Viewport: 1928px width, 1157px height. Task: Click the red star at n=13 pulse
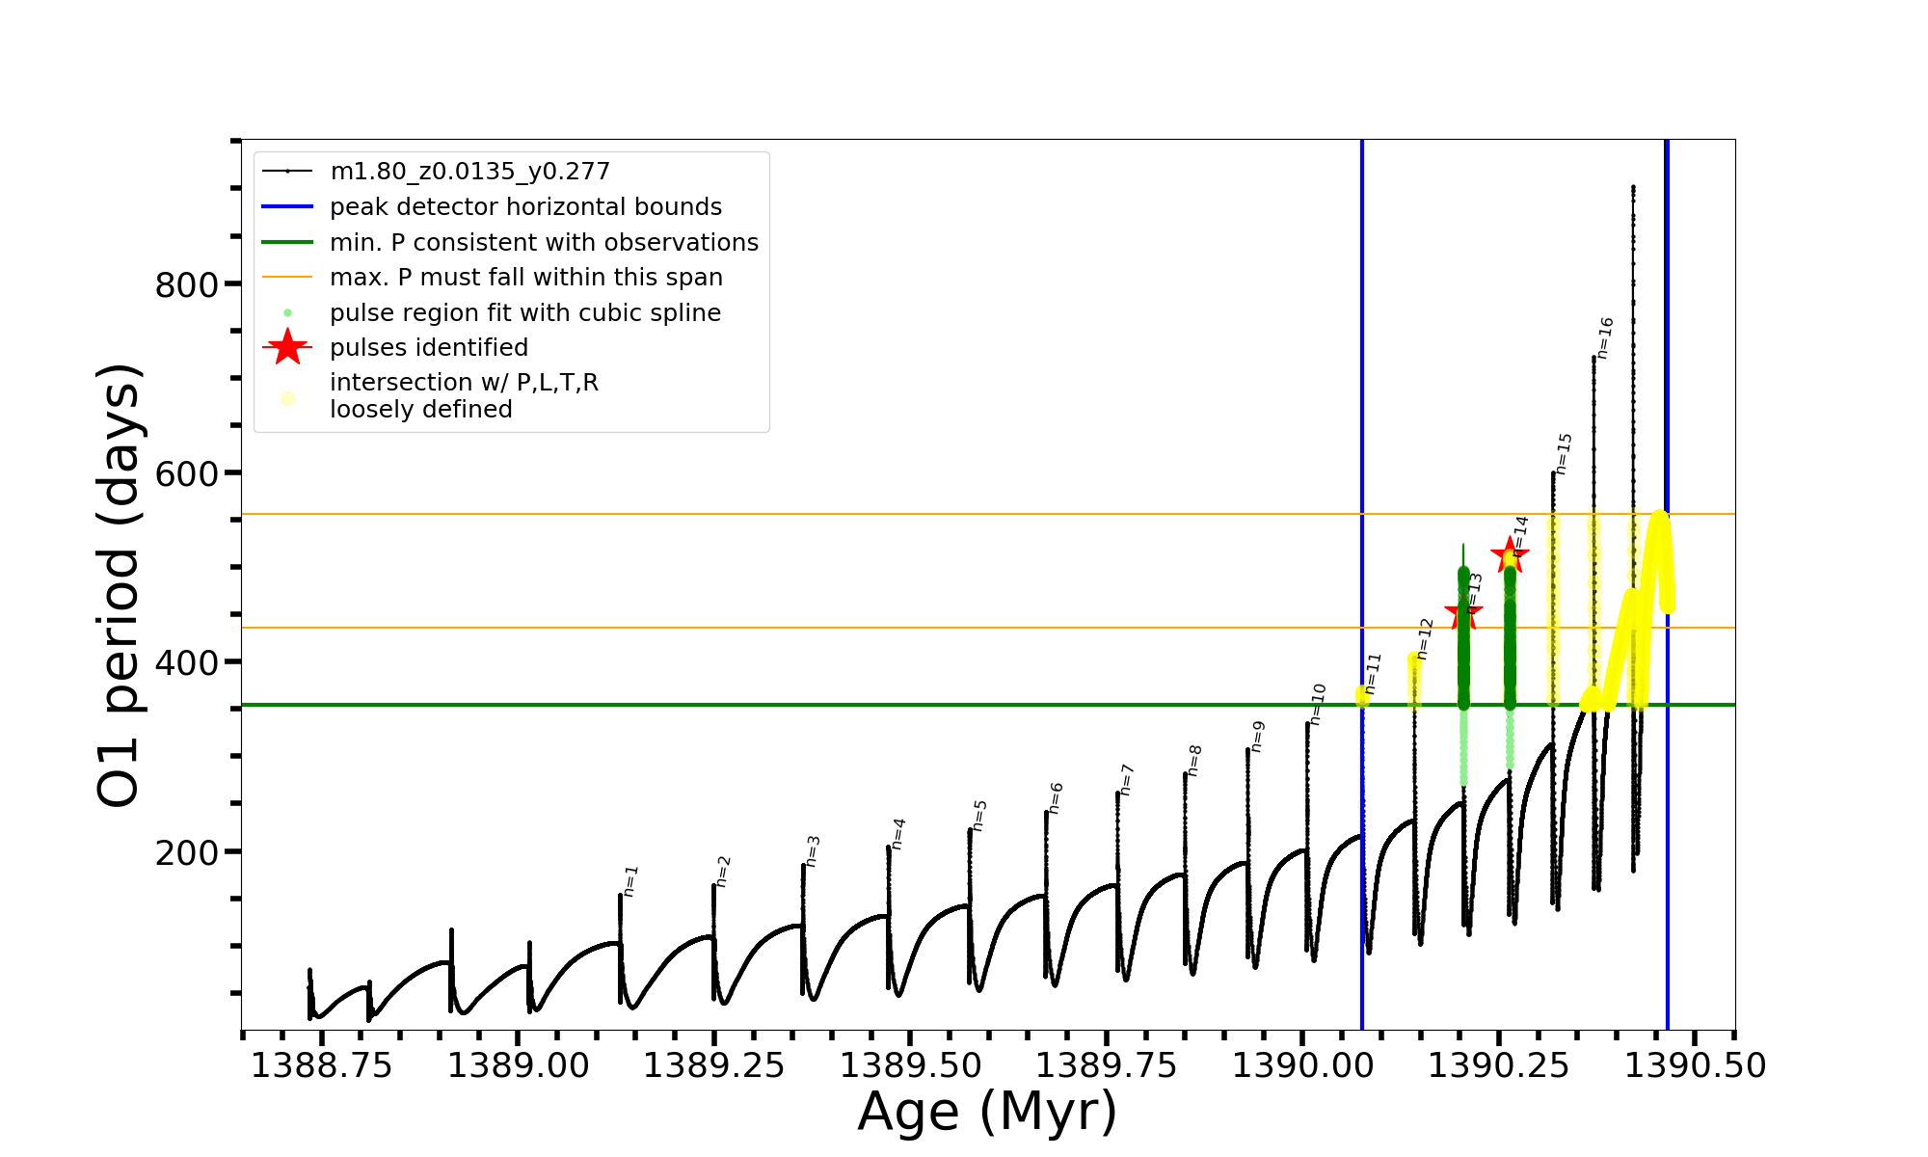coord(1462,611)
